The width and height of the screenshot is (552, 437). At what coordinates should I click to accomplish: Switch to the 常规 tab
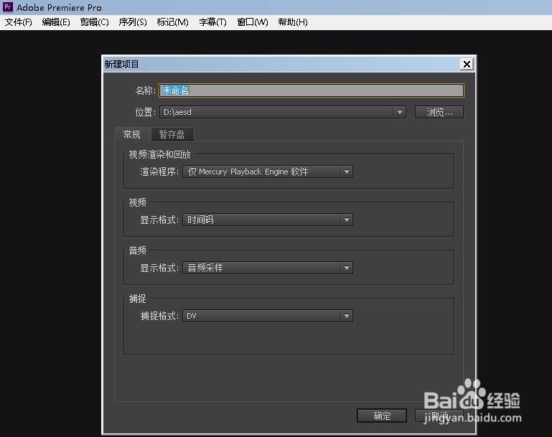click(132, 134)
